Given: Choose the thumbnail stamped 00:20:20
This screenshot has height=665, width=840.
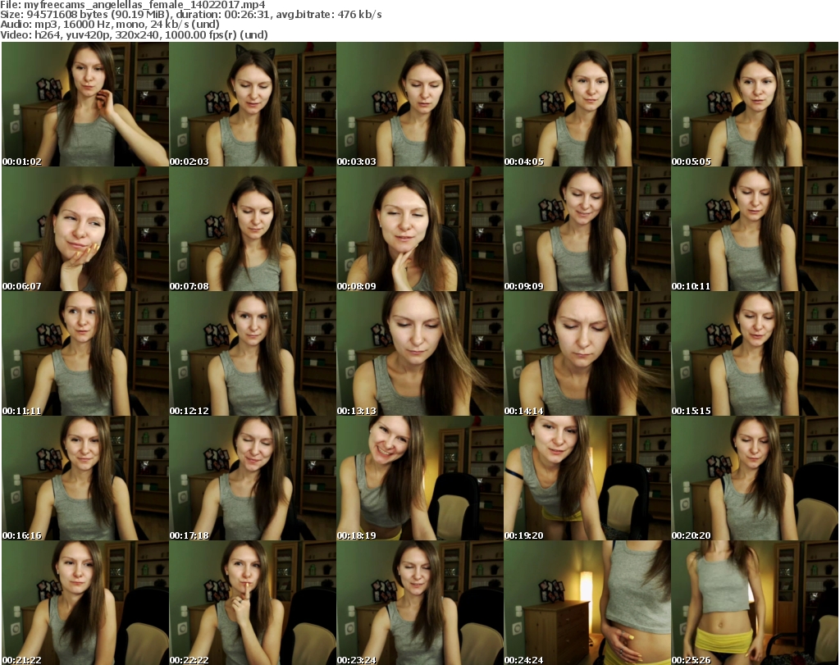Looking at the screenshot, I should click(x=755, y=479).
